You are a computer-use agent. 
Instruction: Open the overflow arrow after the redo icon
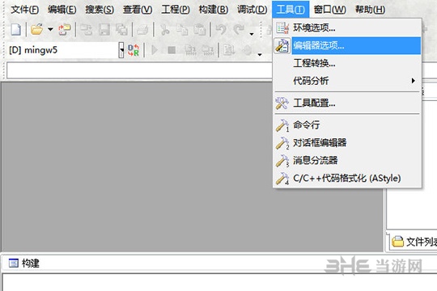(x=252, y=34)
